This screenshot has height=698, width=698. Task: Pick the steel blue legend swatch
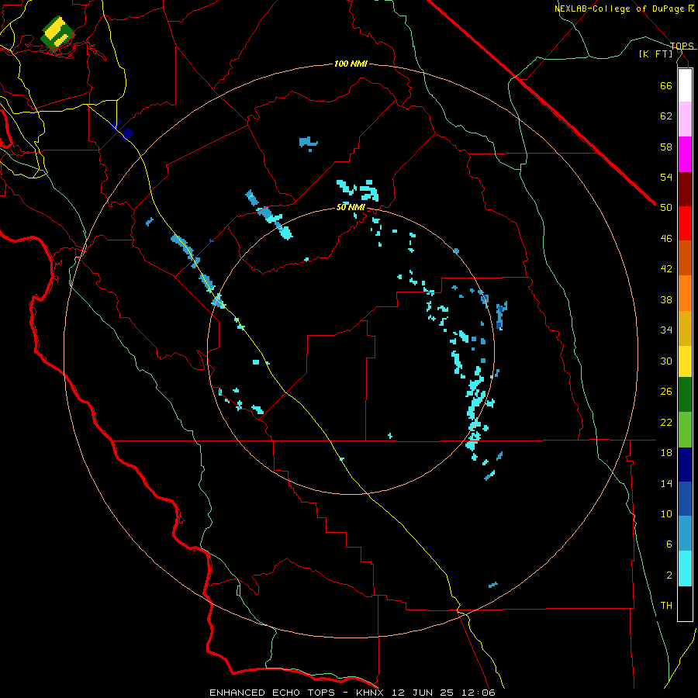[x=685, y=534]
